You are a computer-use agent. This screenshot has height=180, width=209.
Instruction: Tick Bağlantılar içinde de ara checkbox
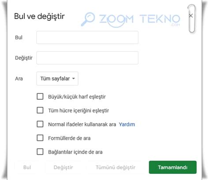[x=40, y=152]
